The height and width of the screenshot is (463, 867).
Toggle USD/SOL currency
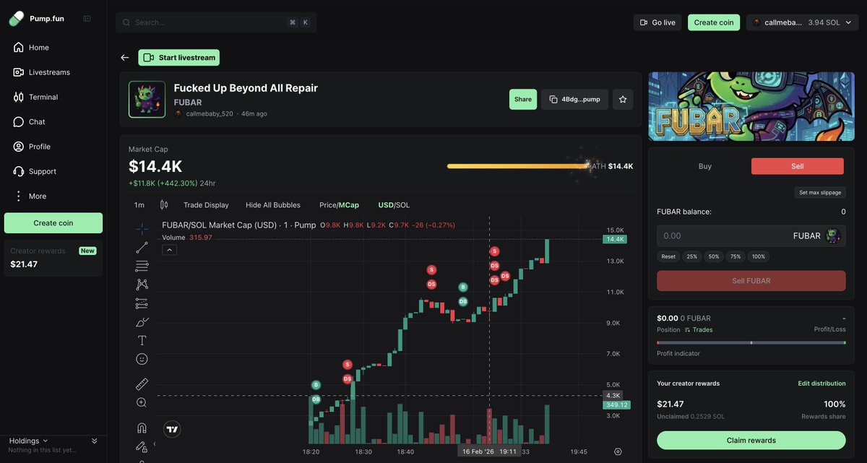394,205
